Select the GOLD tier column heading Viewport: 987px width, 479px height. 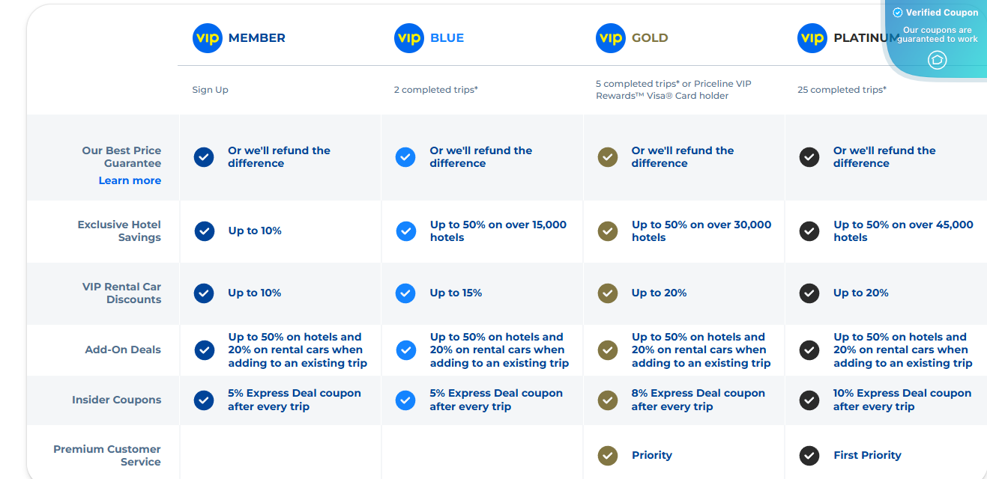650,38
